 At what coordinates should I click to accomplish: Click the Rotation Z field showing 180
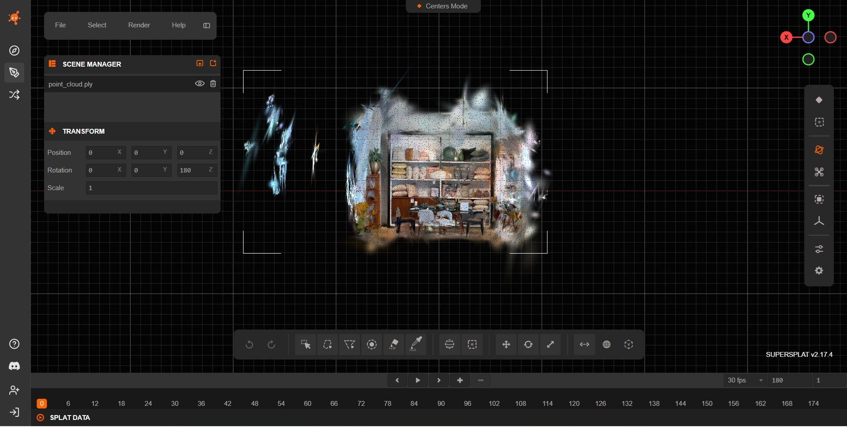tap(197, 170)
